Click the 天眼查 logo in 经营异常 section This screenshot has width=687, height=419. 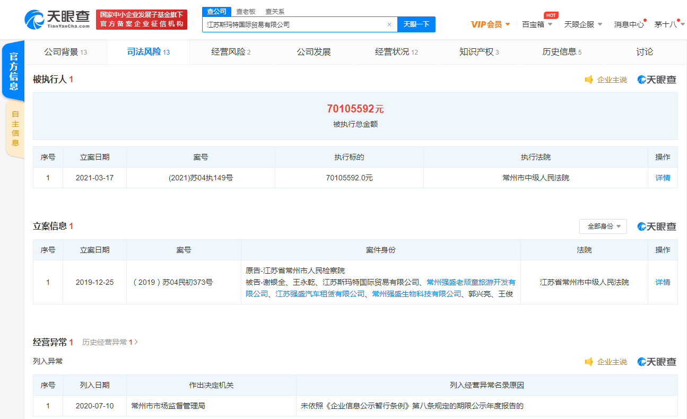coord(657,362)
